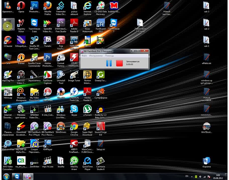Open the Файл menu in the recorder
Viewport: 229px width, 180px height.
[84, 56]
